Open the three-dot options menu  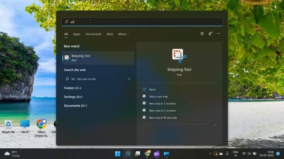click(218, 34)
